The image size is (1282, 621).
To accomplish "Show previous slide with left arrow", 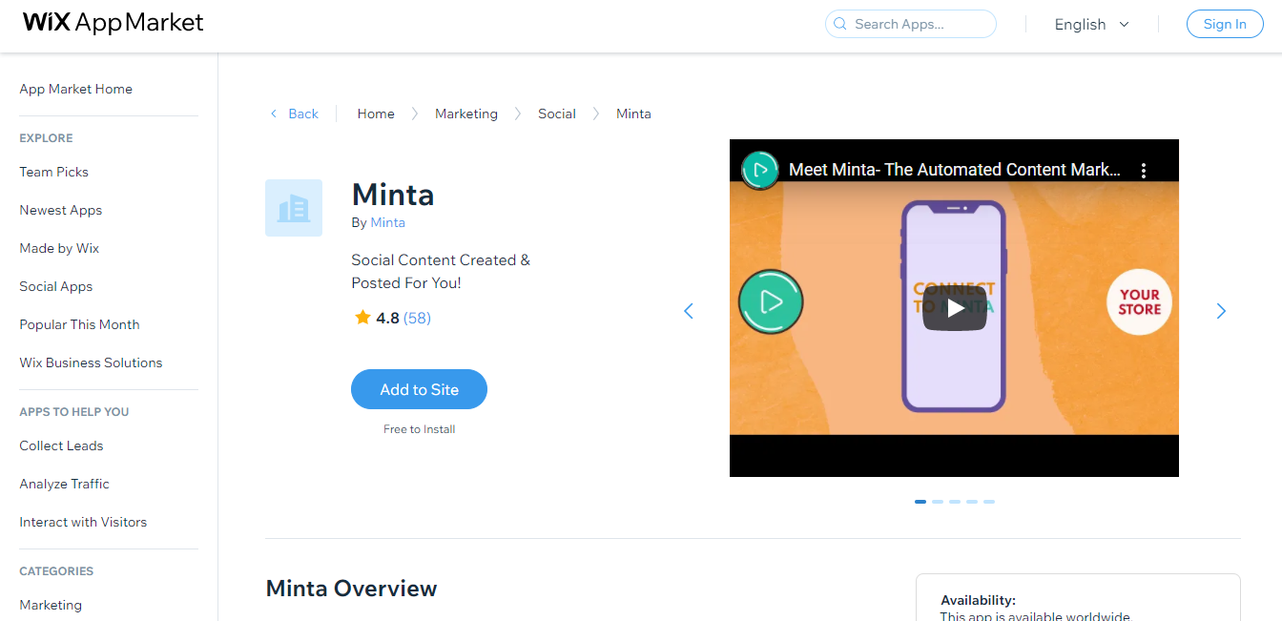I will coord(689,311).
